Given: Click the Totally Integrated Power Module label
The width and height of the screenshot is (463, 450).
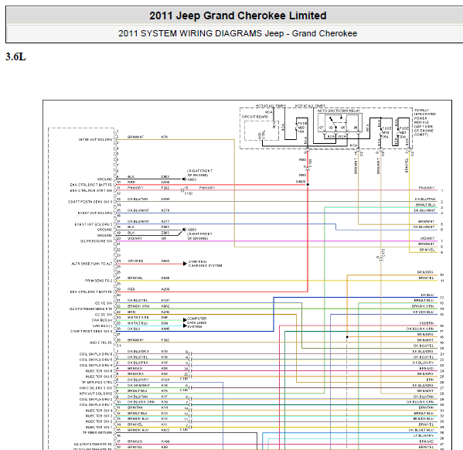Looking at the screenshot, I should tap(424, 122).
